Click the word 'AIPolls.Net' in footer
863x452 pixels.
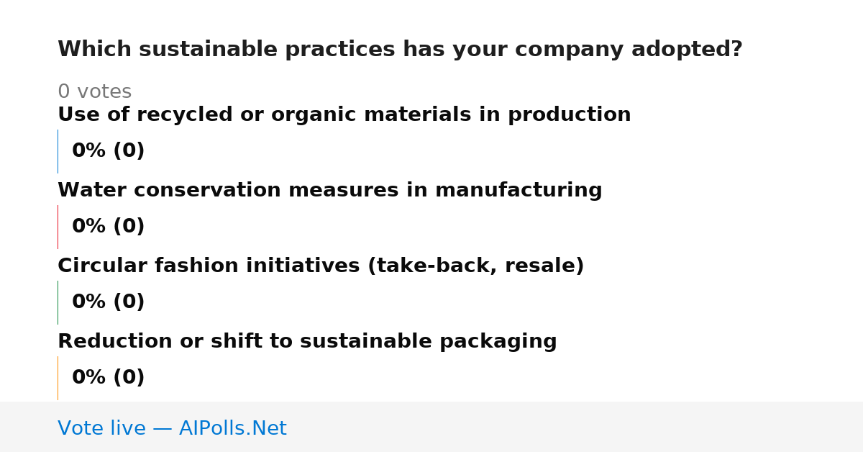232,428
